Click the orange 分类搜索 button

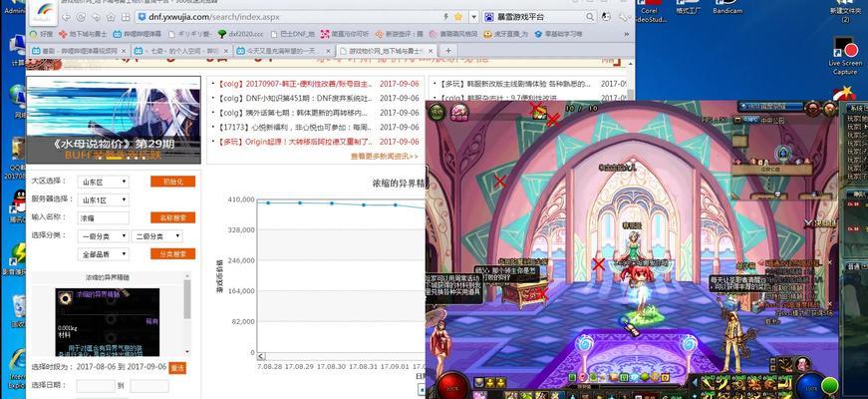coord(172,253)
